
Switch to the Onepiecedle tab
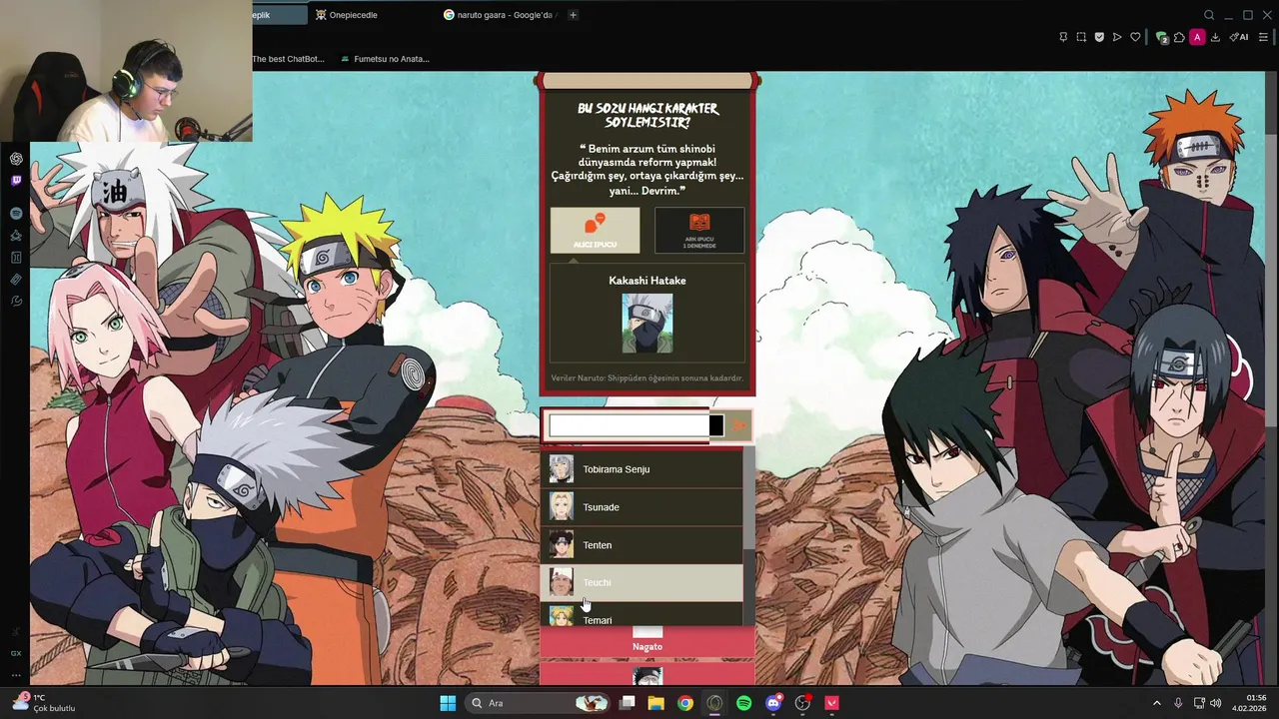click(370, 15)
